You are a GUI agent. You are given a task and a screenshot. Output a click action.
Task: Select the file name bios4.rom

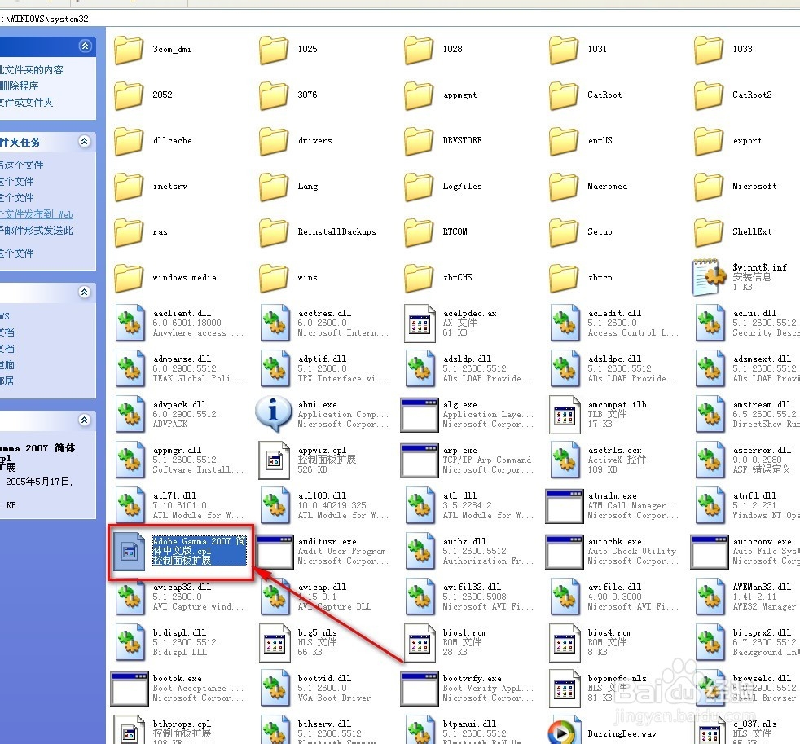(609, 632)
